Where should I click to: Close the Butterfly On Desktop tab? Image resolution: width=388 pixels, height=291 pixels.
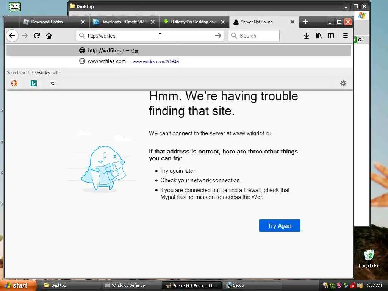223,22
